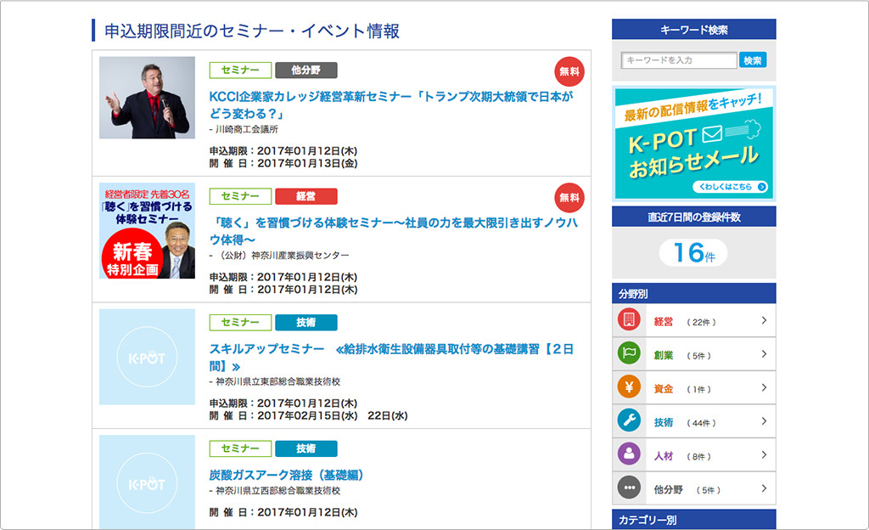
Task: Click the purple 人材 person icon
Action: [629, 455]
